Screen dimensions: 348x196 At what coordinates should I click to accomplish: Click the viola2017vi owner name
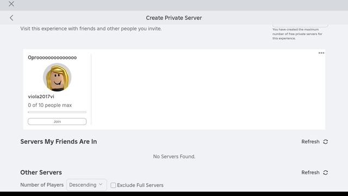[x=41, y=97]
